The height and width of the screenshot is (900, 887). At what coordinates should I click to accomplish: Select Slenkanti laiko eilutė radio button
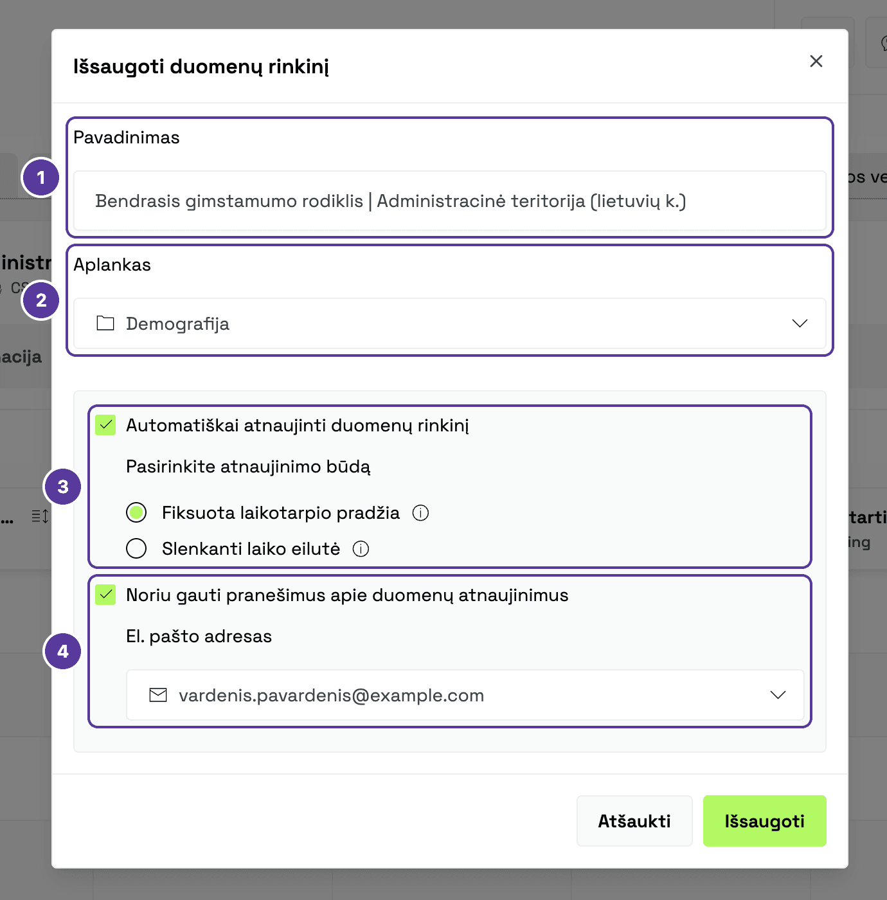tap(136, 548)
